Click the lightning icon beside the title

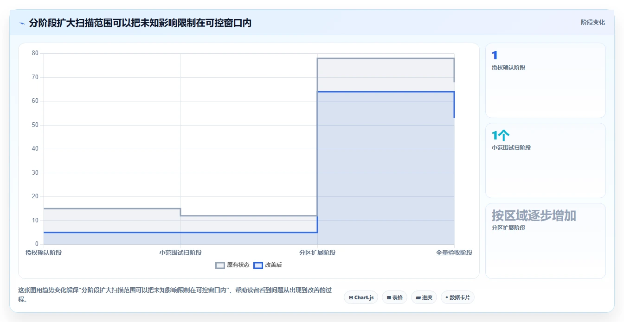(x=22, y=23)
